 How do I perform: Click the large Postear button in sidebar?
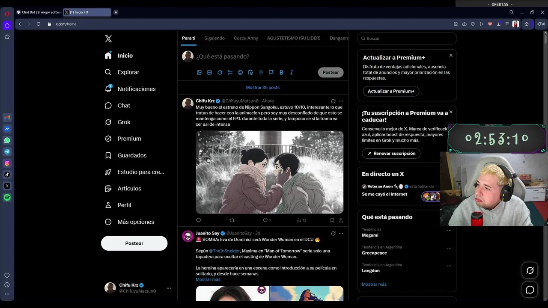(x=134, y=243)
